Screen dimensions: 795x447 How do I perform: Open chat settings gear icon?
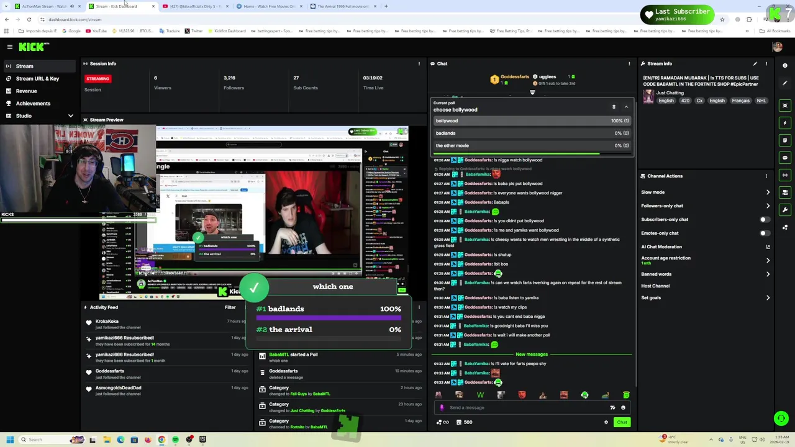606,422
